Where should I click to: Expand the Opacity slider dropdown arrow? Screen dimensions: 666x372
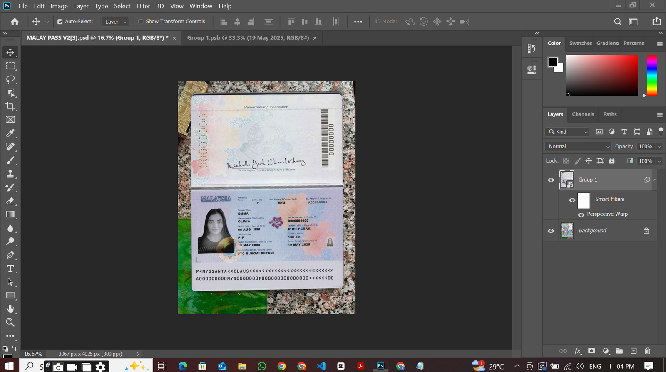[659, 146]
